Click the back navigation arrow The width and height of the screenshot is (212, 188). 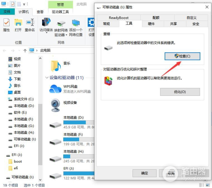pos(5,51)
